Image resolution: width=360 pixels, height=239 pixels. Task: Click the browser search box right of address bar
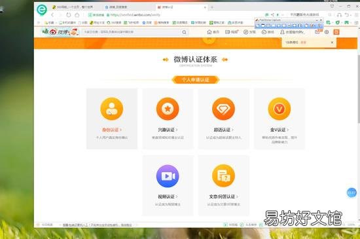coord(304,14)
